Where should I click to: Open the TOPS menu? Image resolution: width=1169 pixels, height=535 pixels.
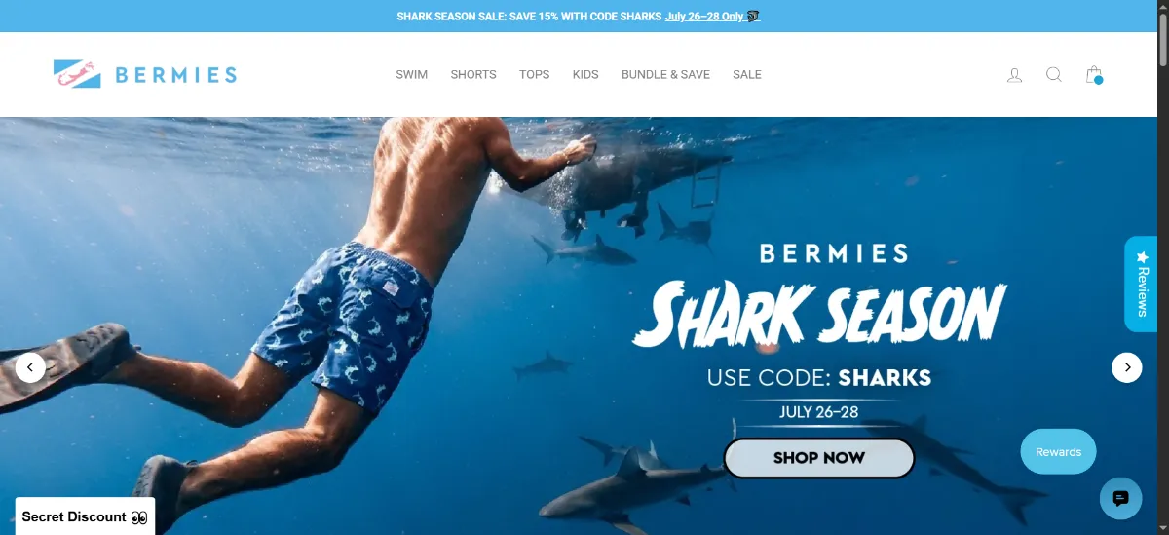[534, 75]
